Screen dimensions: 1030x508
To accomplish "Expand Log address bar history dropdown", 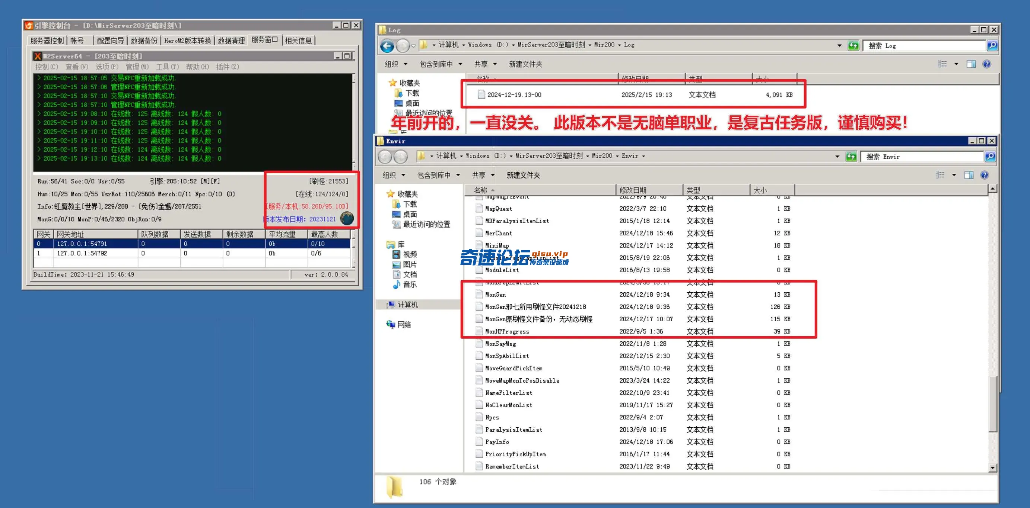I will coord(839,45).
